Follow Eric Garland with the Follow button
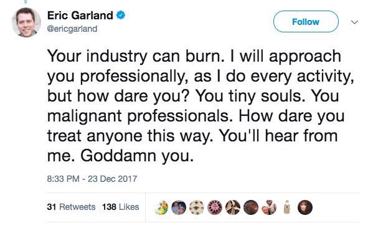The image size is (368, 228). [x=306, y=22]
